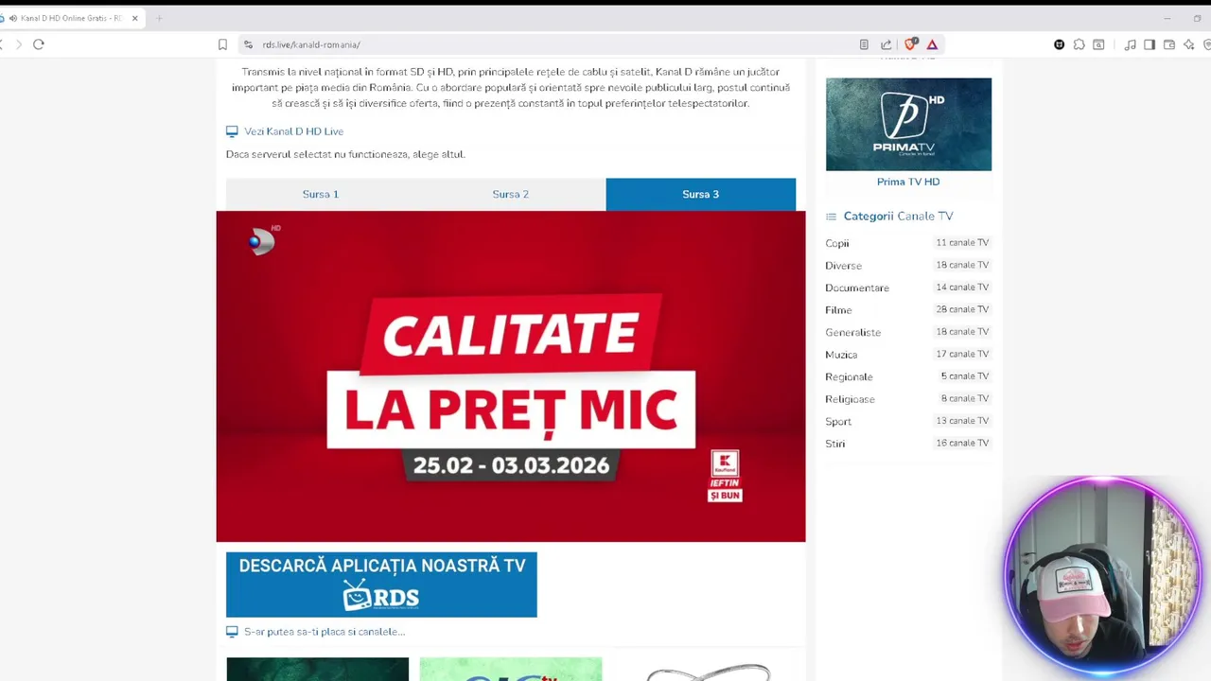Open the Prima TV HD thumbnail
Image resolution: width=1211 pixels, height=681 pixels.
click(x=908, y=124)
